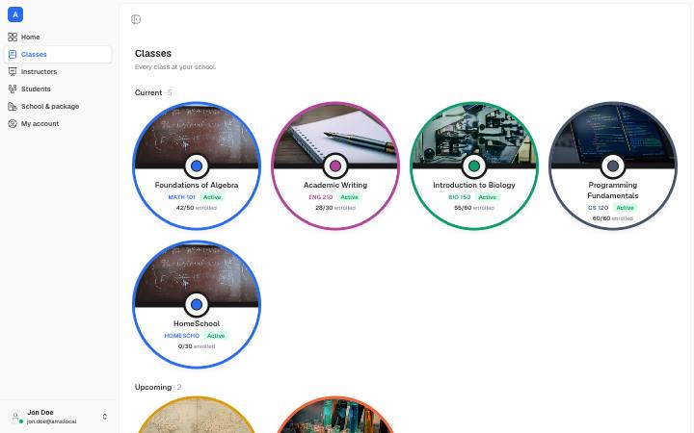The image size is (694, 433).
Task: Click the blue center dot on HomeSchool card
Action: coord(197,304)
